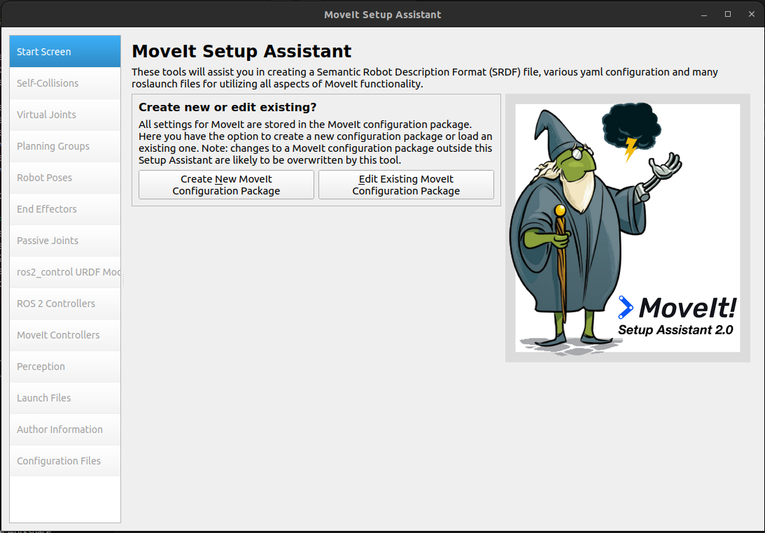
Task: Select ros2_control URDF sidebar item
Action: click(65, 272)
